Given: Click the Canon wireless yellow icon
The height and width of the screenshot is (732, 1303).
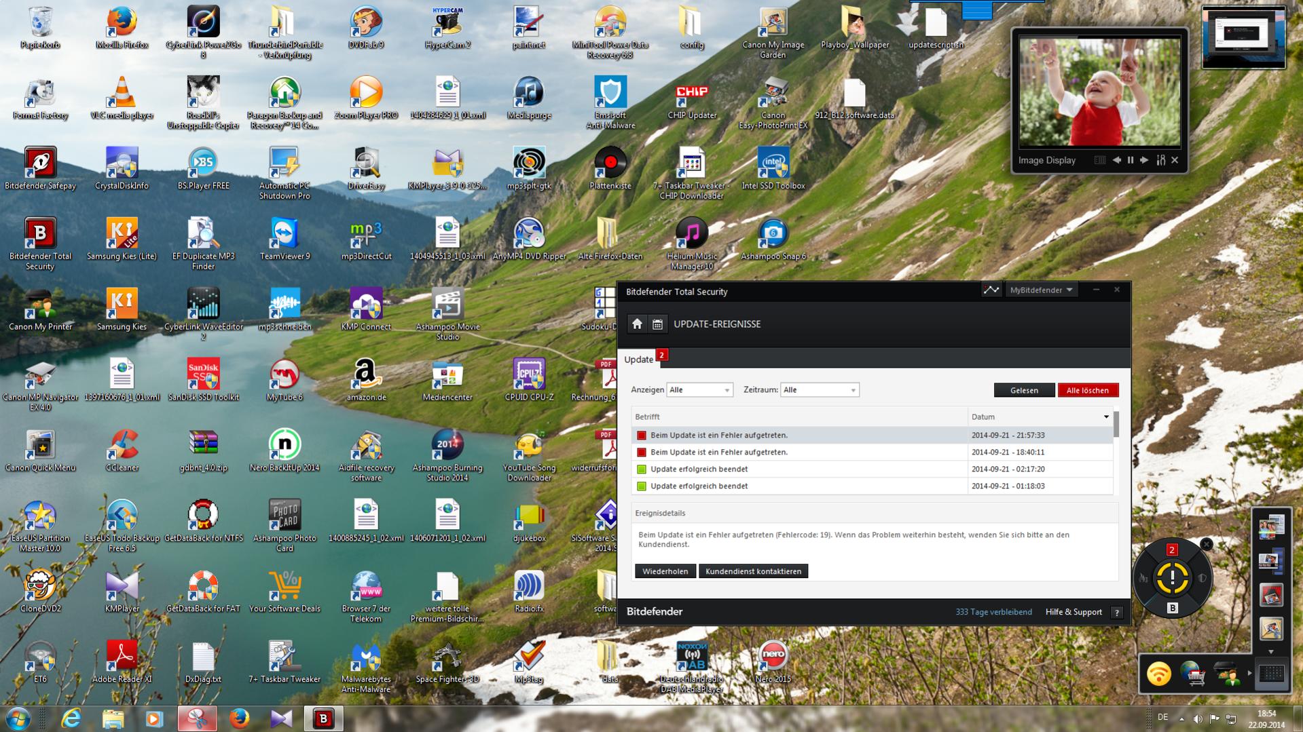Looking at the screenshot, I should coord(1159,674).
